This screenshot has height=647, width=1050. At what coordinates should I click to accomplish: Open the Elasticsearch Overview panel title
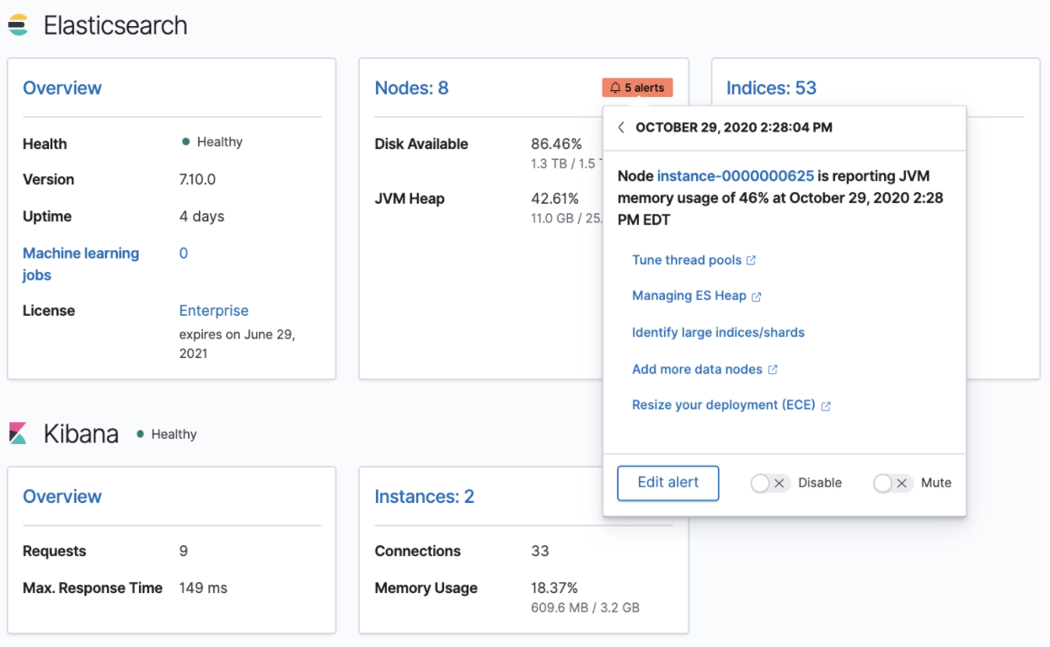62,88
